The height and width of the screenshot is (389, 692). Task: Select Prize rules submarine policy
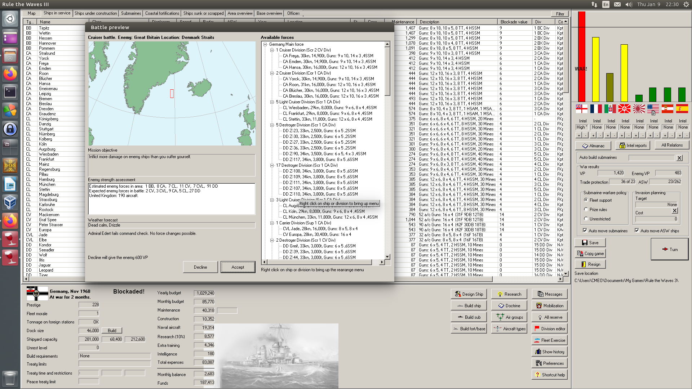(586, 210)
